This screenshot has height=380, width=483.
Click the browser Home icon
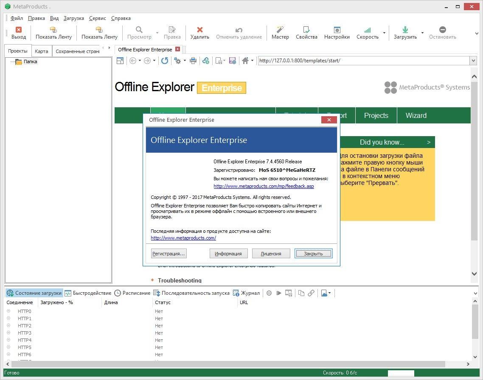click(x=245, y=61)
